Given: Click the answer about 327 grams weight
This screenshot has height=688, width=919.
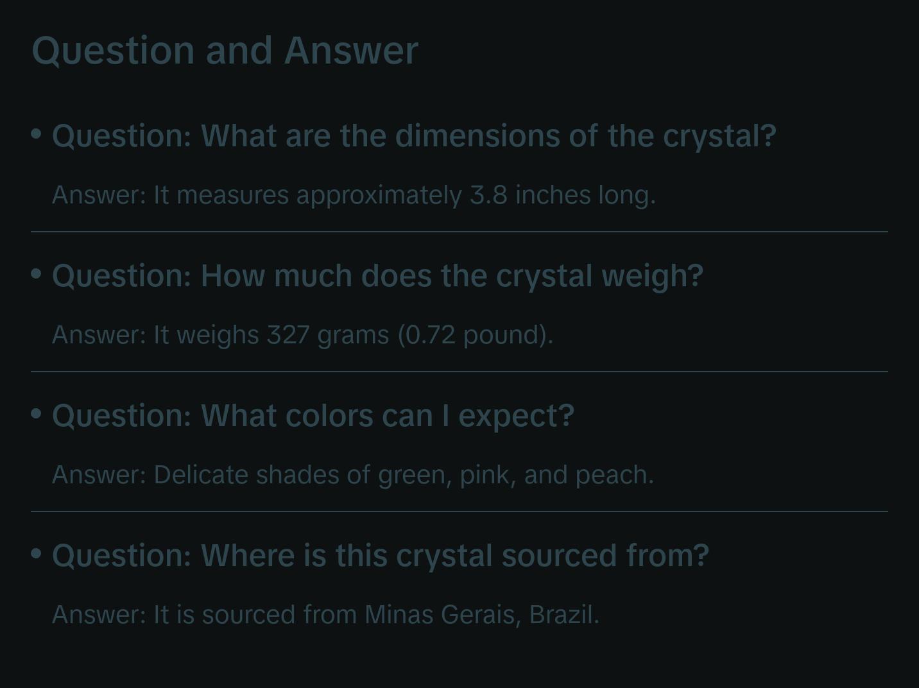Looking at the screenshot, I should [x=302, y=335].
